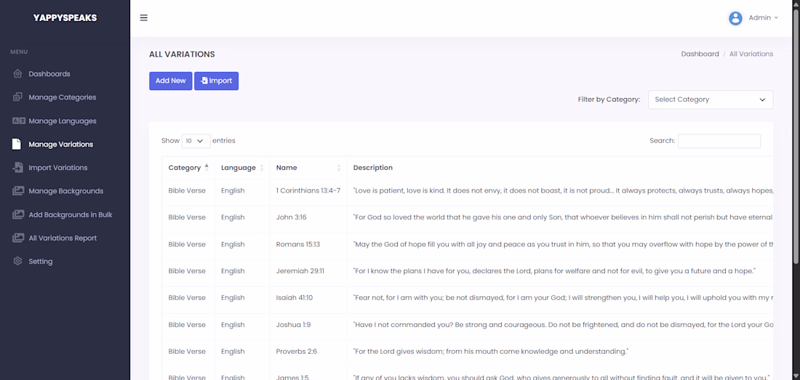Open Manage Categories menu item

click(63, 97)
